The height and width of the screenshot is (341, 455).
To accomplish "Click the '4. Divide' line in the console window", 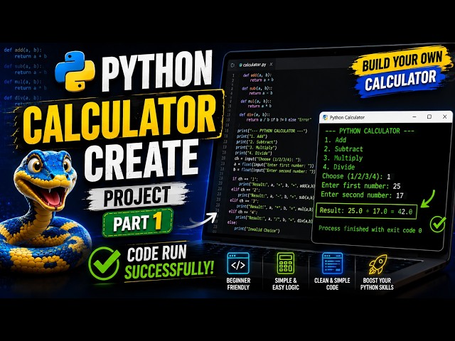I will [338, 167].
